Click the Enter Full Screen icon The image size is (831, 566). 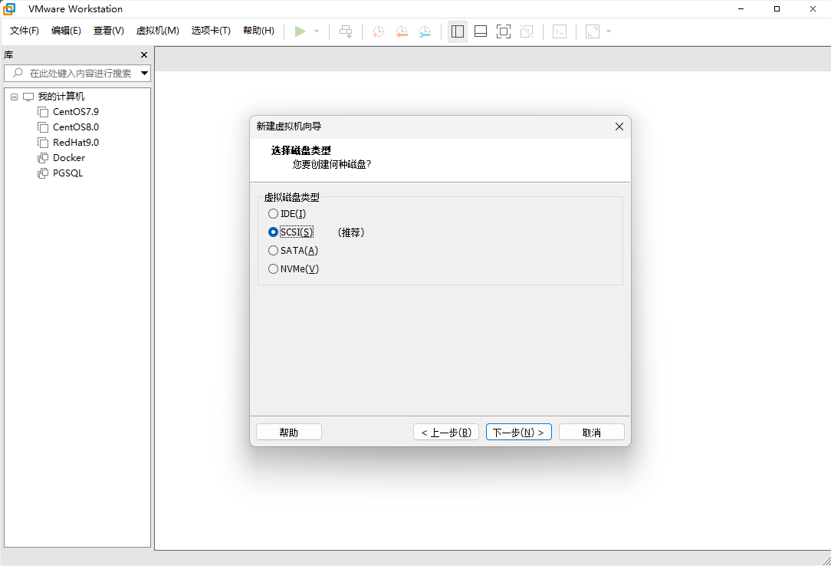[504, 31]
